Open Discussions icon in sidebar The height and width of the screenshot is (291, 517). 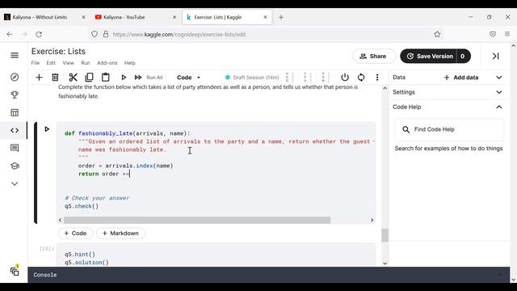15,148
